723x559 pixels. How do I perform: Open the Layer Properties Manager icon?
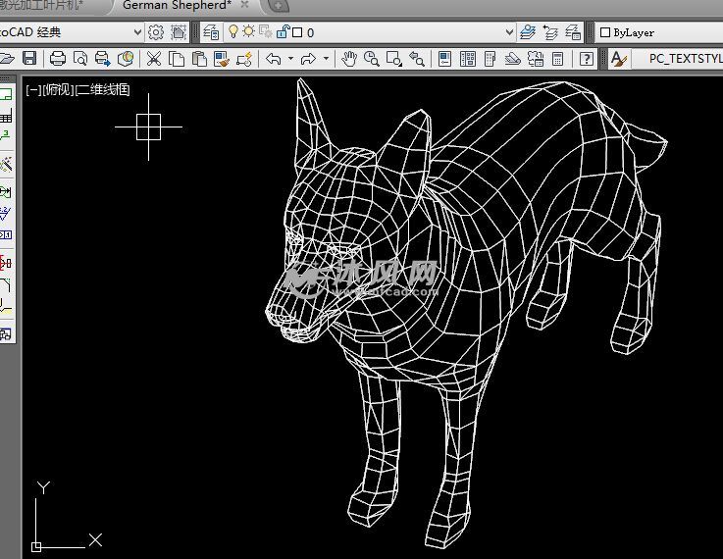(211, 32)
